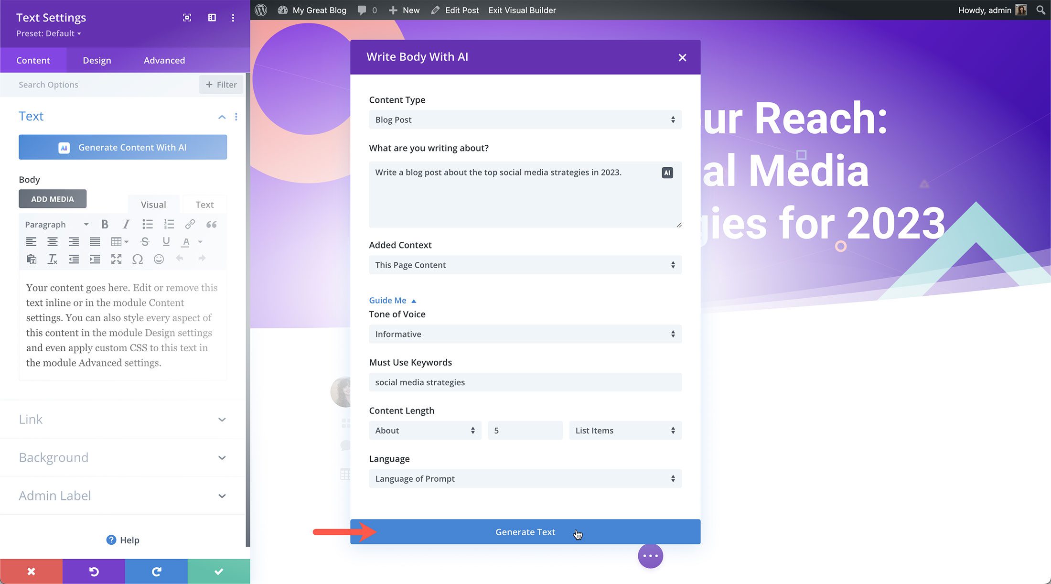Click the italic formatting icon
This screenshot has height=584, width=1051.
pyautogui.click(x=125, y=224)
